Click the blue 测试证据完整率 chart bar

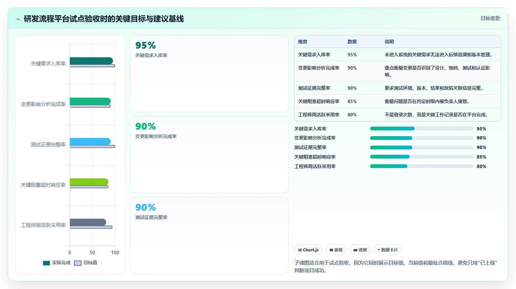point(90,141)
